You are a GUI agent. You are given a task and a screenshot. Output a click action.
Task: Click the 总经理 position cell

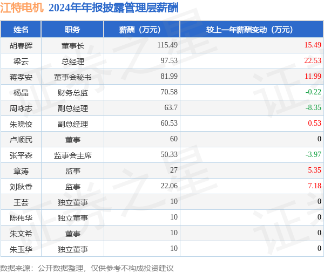tap(73, 62)
